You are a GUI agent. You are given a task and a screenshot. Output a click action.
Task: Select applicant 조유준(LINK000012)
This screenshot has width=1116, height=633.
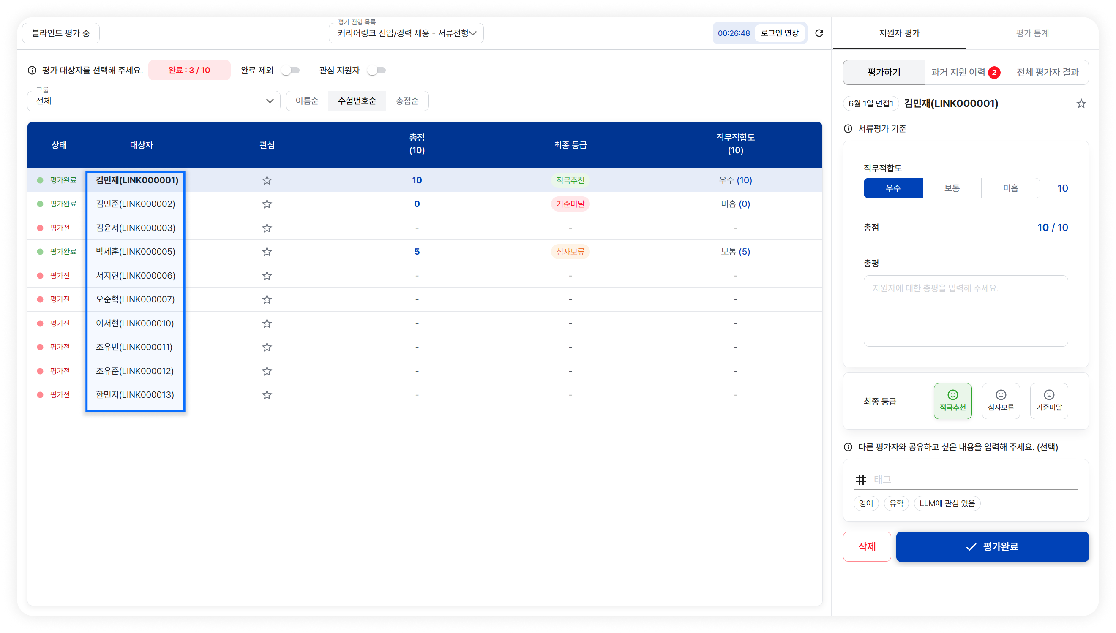pyautogui.click(x=134, y=371)
